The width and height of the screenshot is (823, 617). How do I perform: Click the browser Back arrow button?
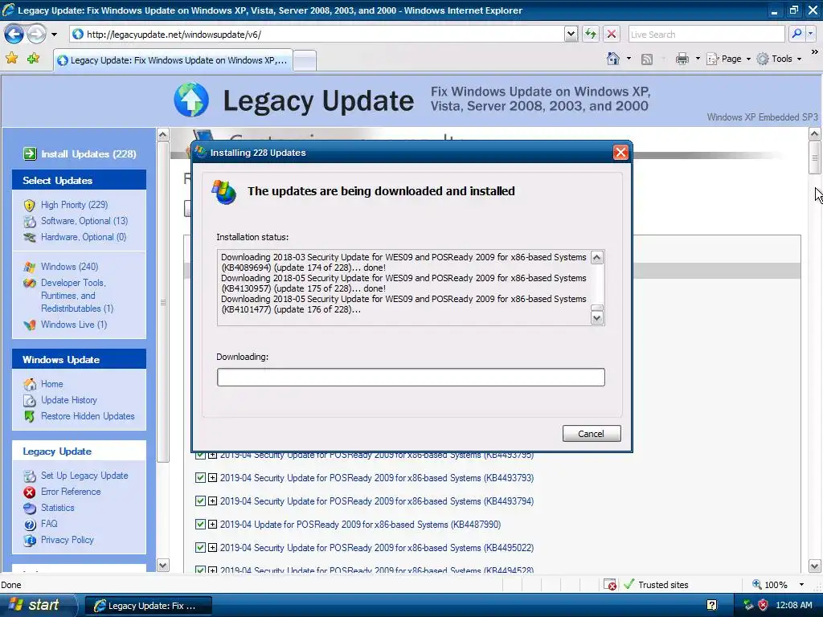[x=14, y=35]
